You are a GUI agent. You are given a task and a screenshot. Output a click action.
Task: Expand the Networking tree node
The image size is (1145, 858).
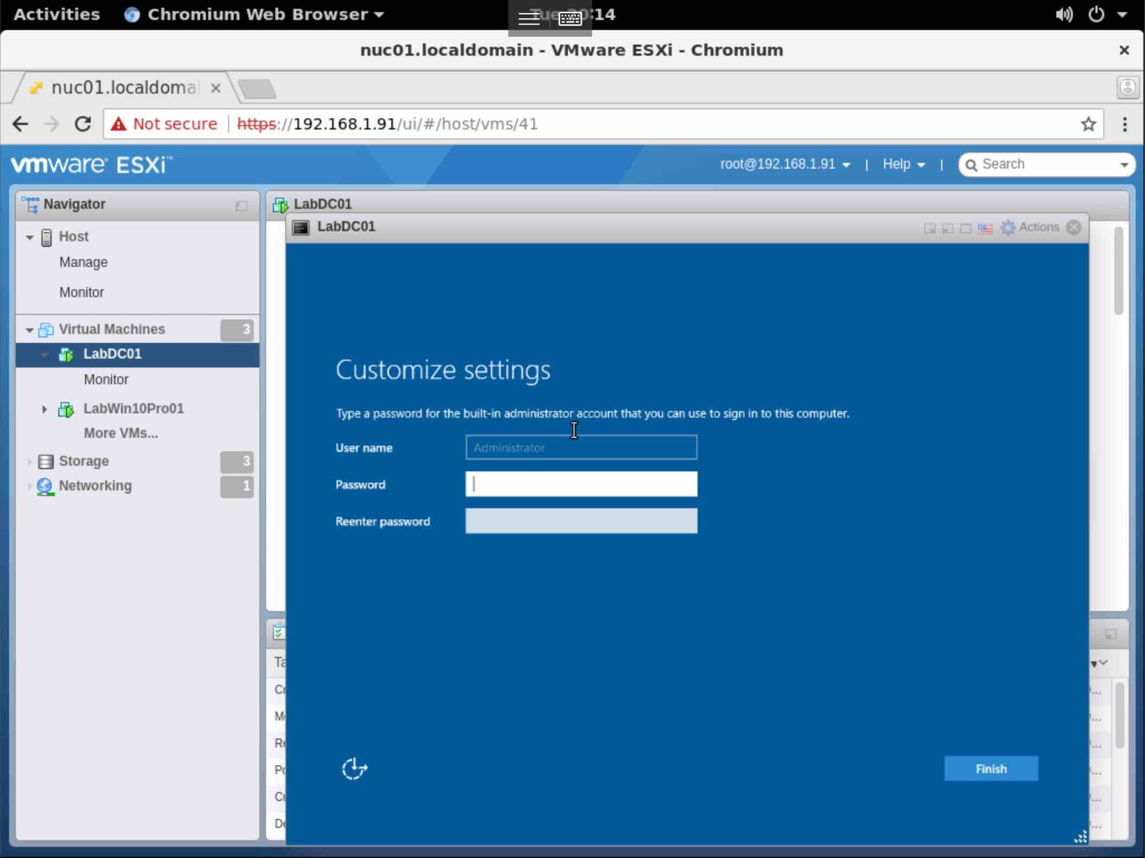coord(29,487)
